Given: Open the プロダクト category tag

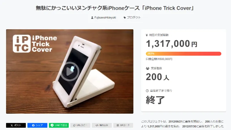Looking at the screenshot, I should 134,18.
